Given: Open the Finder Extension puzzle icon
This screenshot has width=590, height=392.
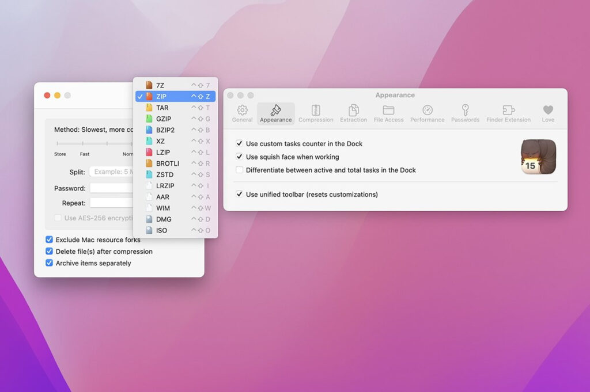Looking at the screenshot, I should coord(508,111).
